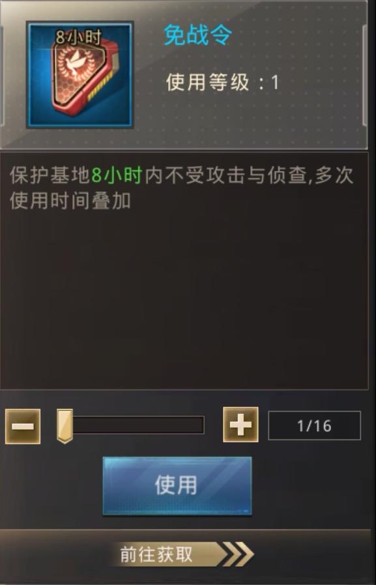The image size is (376, 585).
Task: Click the 使用 button
Action: (177, 486)
